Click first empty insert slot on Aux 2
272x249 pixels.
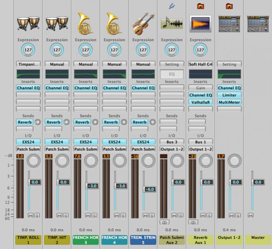click(172, 88)
